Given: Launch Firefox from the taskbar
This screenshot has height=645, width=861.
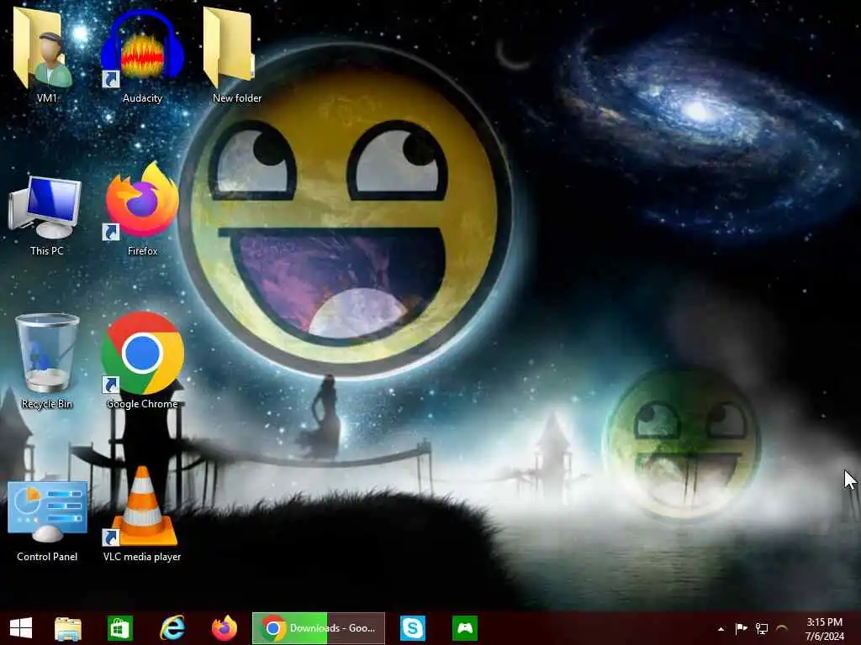Looking at the screenshot, I should click(224, 628).
